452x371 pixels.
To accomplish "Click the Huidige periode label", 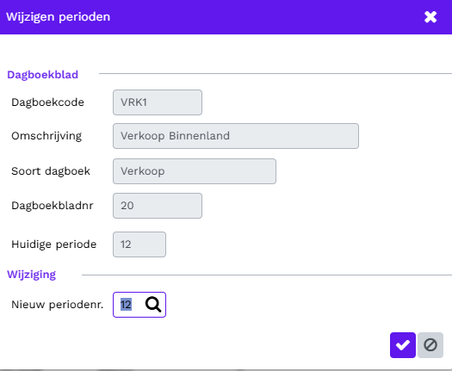I will click(x=54, y=244).
